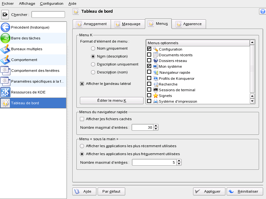The image size is (266, 199).
Task: Select applications les plus fréquemment utilisées
Action: coord(82,154)
